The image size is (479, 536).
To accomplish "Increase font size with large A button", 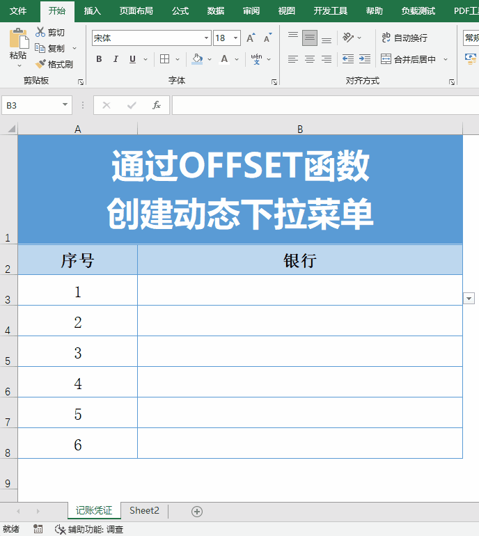I will (x=251, y=38).
